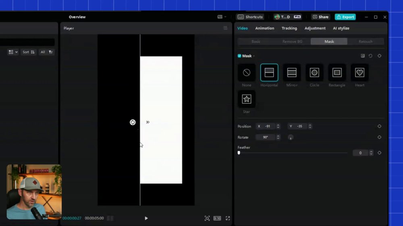Open the Sort options
Screen dimensions: 403x226
tap(28, 52)
